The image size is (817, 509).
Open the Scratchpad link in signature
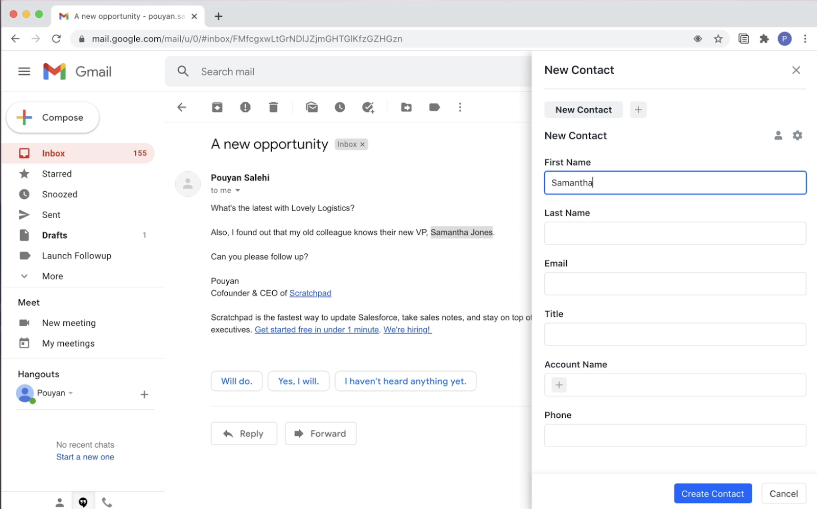310,293
